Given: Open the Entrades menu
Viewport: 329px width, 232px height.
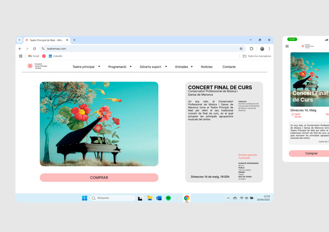Looking at the screenshot, I should 182,67.
